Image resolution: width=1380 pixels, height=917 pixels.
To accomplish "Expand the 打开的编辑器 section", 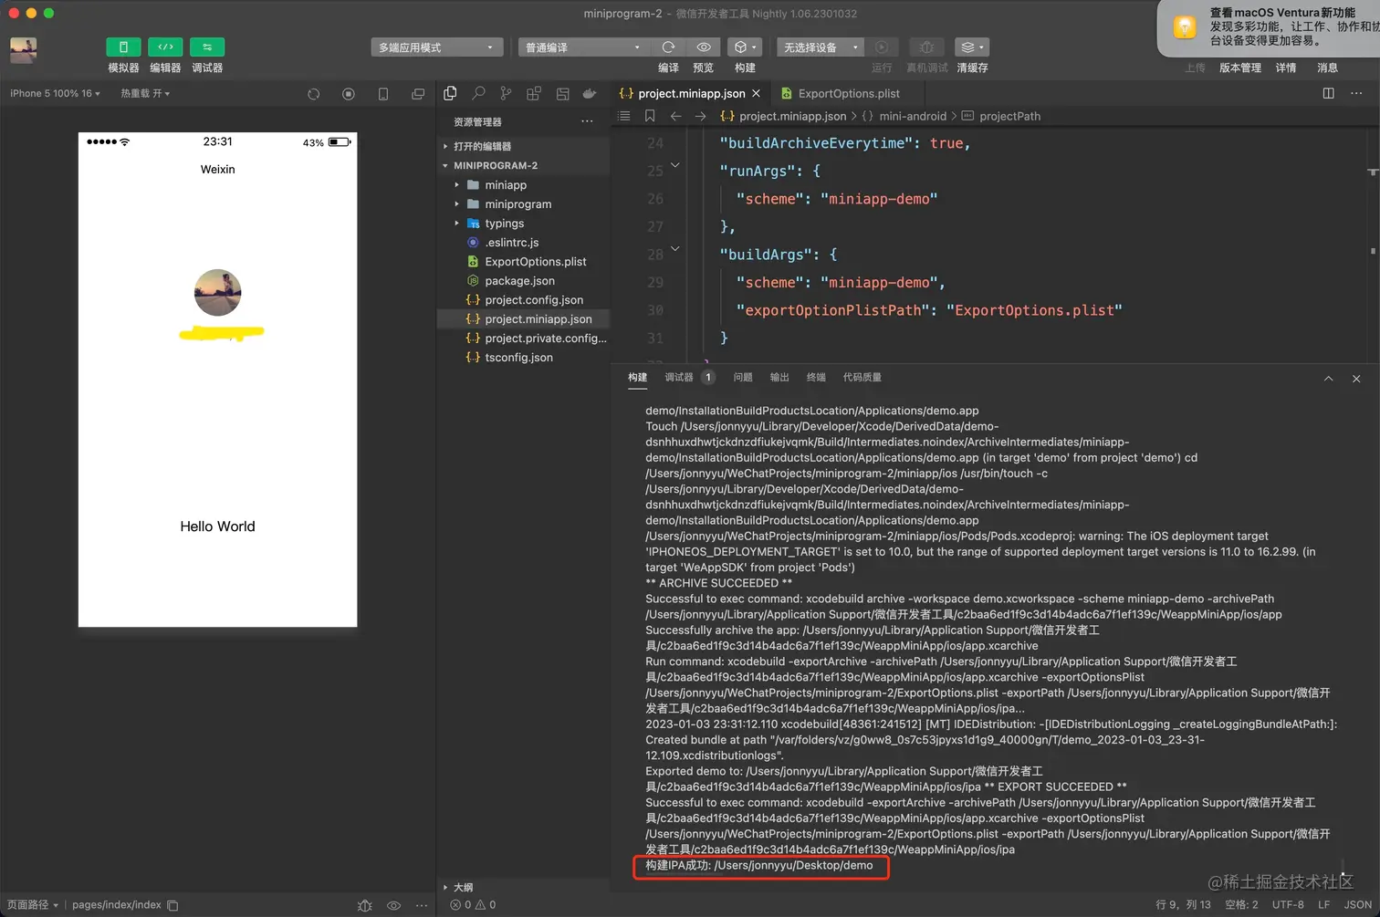I will (x=523, y=146).
